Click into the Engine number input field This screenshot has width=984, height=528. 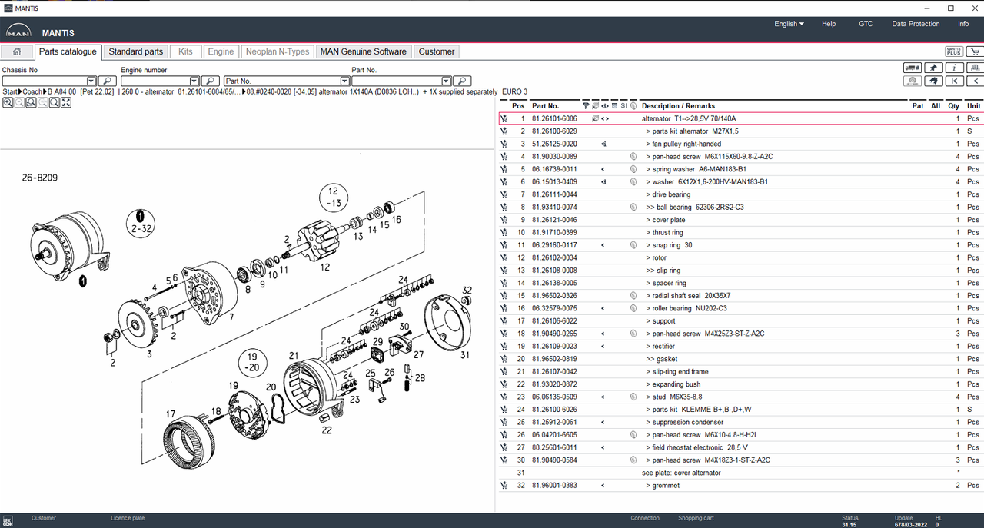(x=155, y=81)
